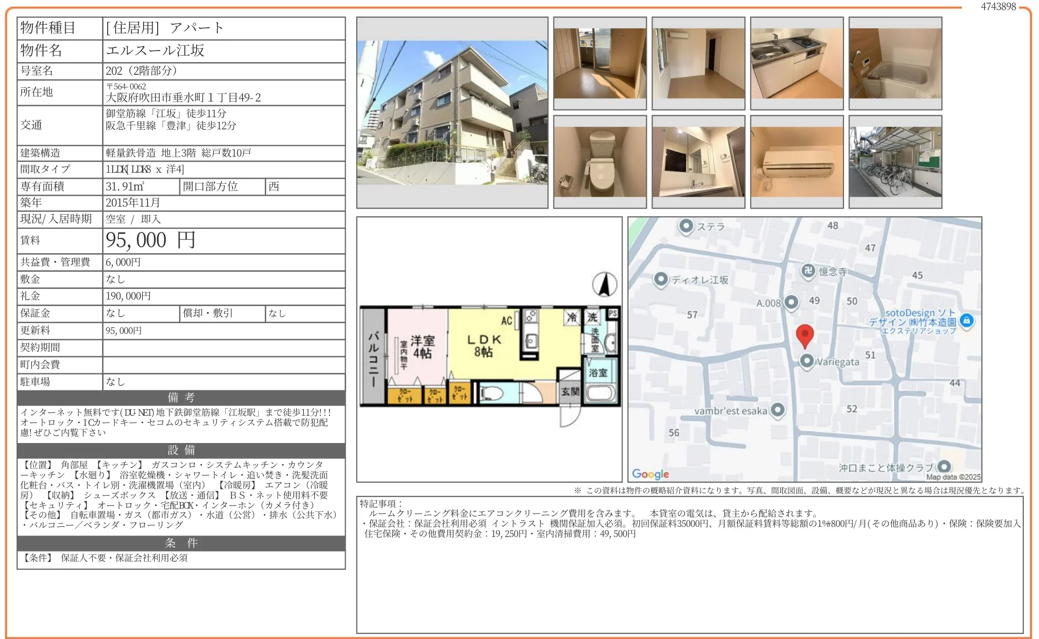
Task: Open the building exterior main photo
Action: click(x=452, y=112)
